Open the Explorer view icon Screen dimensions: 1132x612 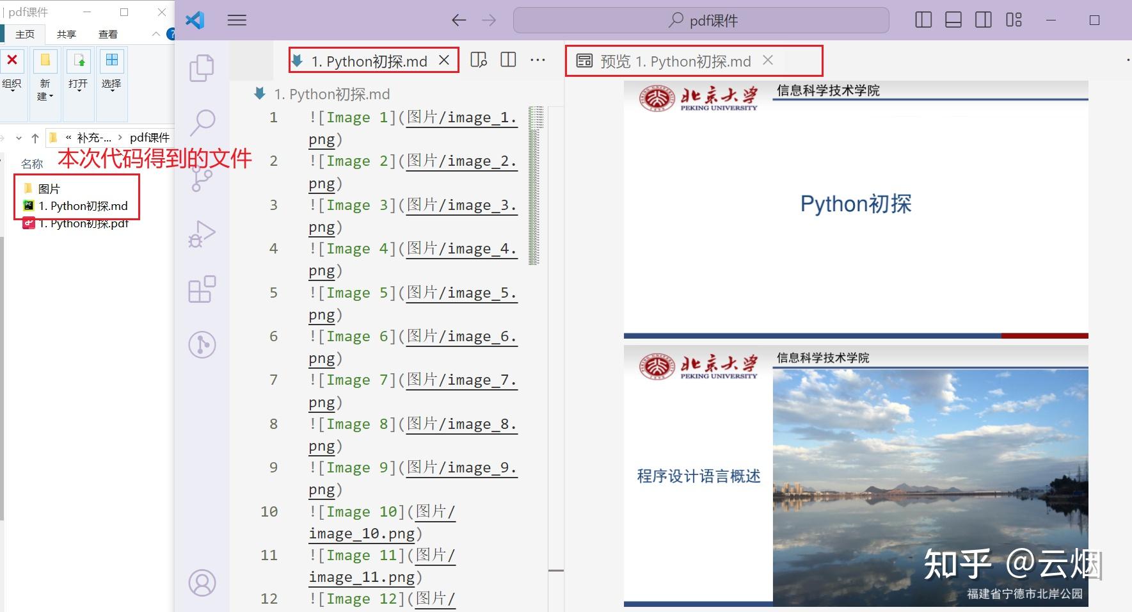[x=202, y=67]
